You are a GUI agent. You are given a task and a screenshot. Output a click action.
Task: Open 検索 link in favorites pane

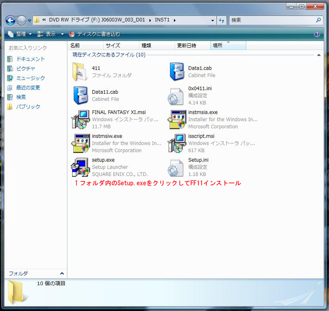pos(21,97)
